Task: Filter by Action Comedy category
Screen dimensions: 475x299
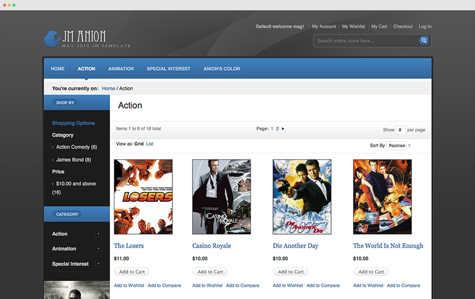Action: 76,147
